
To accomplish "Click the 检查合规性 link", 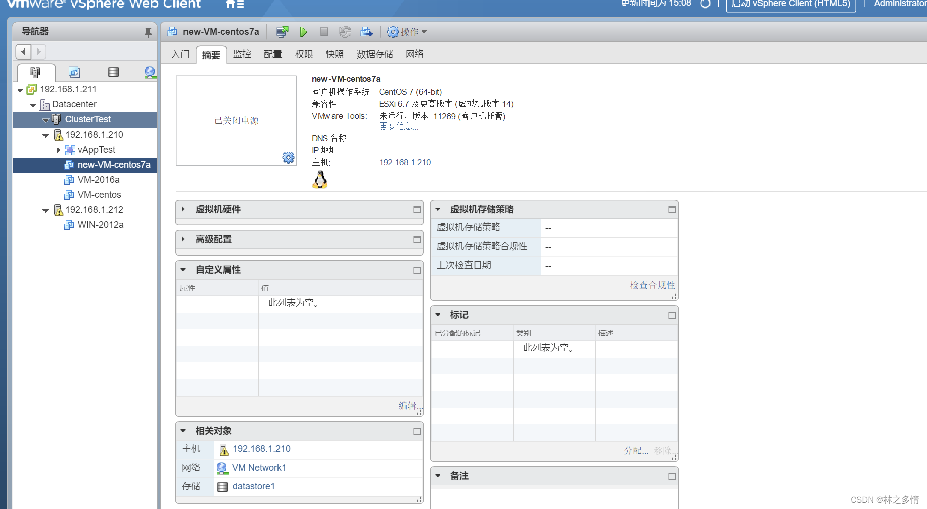I will click(x=653, y=285).
